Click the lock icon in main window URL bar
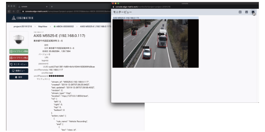The height and width of the screenshot is (132, 265). pos(23,11)
